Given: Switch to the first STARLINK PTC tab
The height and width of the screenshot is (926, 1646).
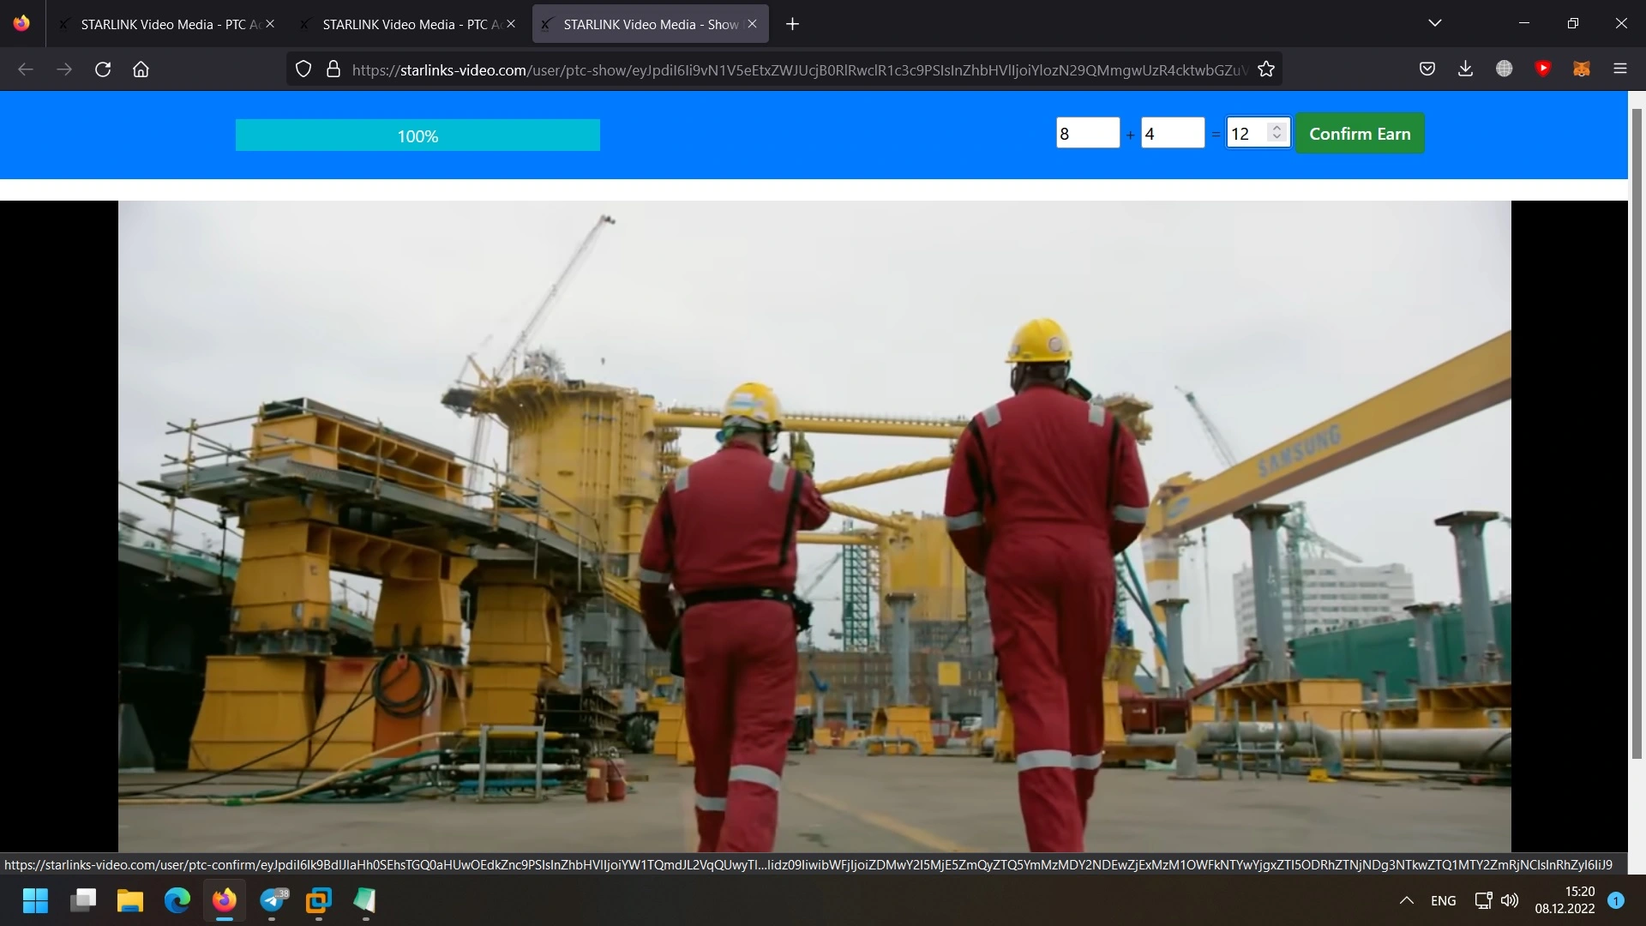Looking at the screenshot, I should pyautogui.click(x=162, y=24).
